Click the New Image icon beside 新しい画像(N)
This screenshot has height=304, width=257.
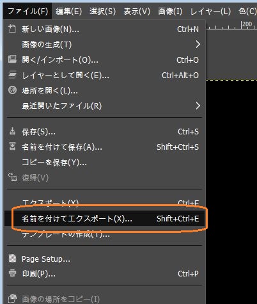pos(12,29)
